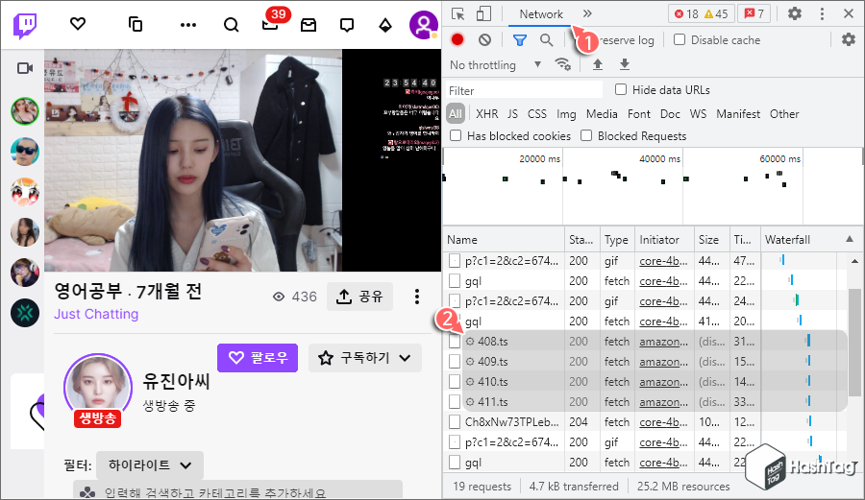Click the 공유 share button
Image resolution: width=865 pixels, height=500 pixels.
pyautogui.click(x=359, y=297)
